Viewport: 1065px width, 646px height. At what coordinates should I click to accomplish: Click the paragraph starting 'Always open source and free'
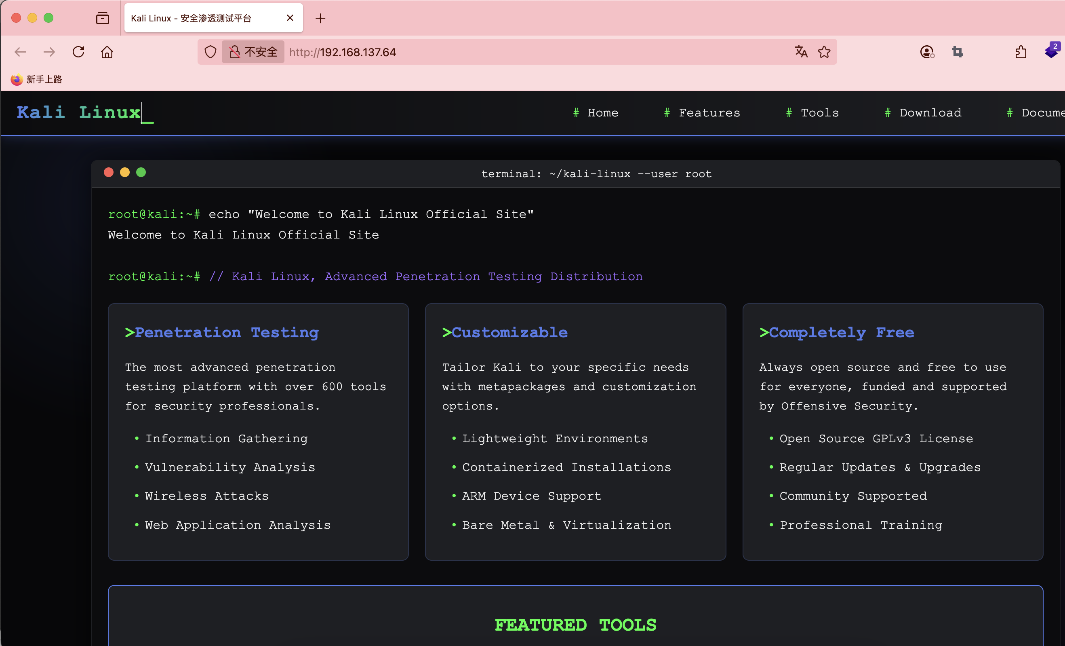pos(883,386)
